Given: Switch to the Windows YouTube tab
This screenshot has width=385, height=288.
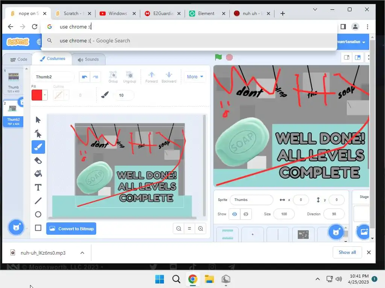Looking at the screenshot, I should click(118, 13).
